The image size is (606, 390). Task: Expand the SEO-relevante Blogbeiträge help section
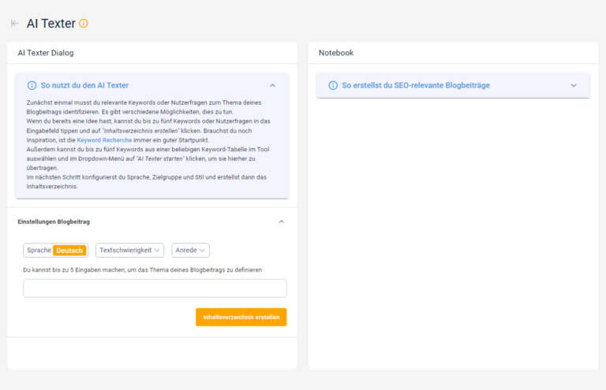pos(574,85)
